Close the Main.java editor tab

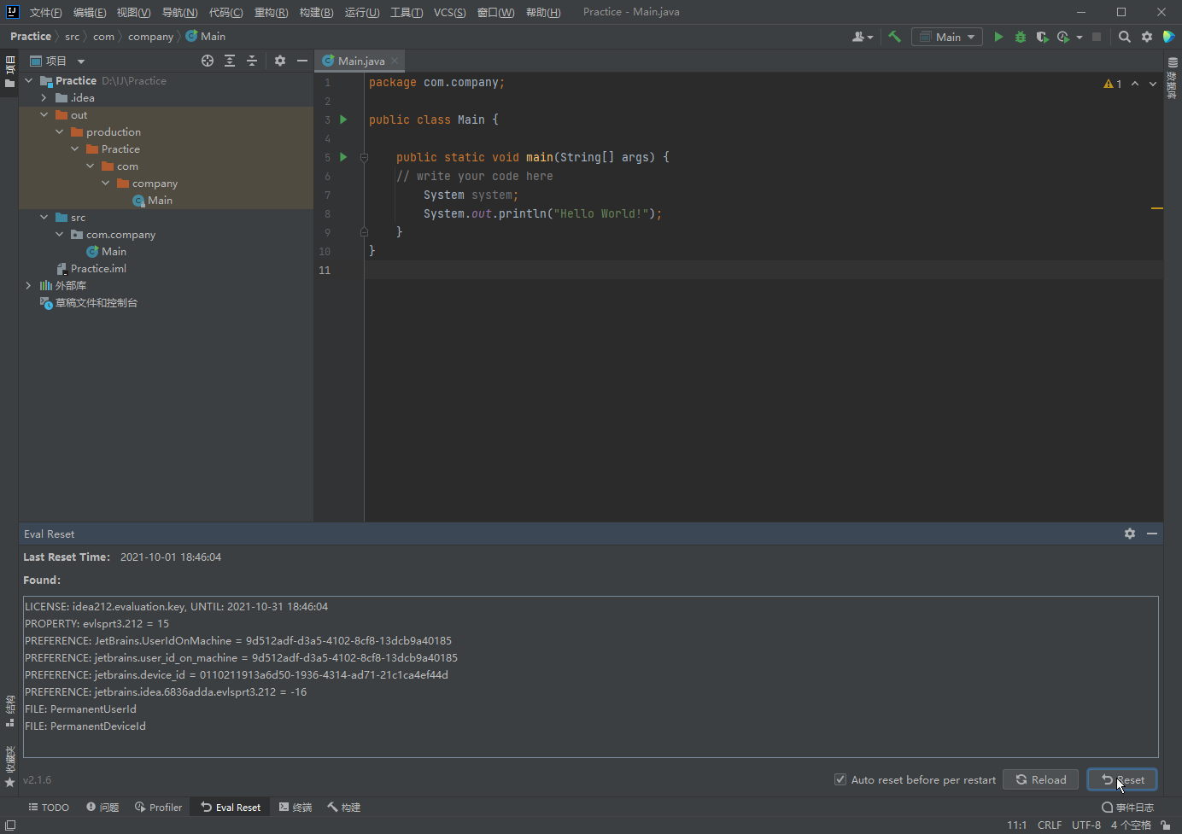click(395, 61)
